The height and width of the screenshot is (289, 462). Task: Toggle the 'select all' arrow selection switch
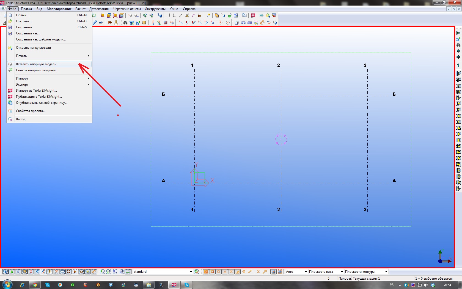[5, 272]
